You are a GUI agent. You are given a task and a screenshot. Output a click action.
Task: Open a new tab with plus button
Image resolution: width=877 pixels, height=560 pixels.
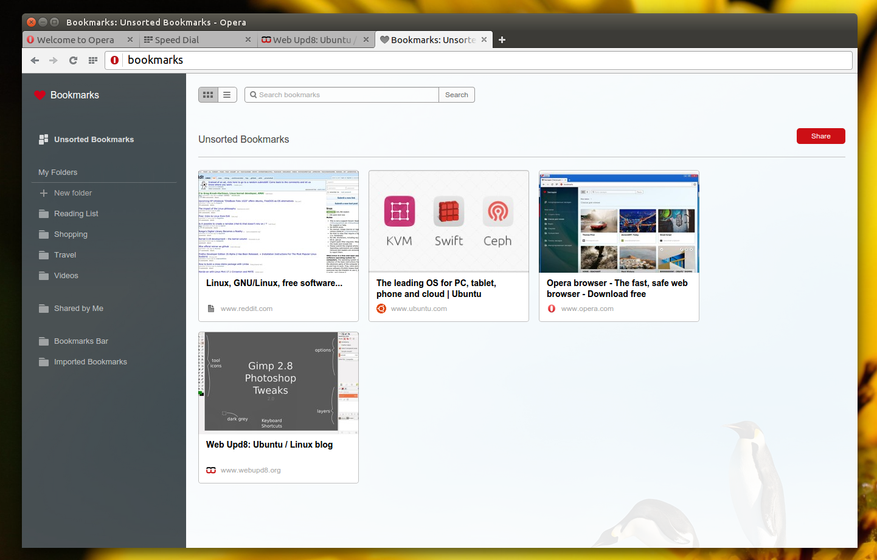pos(502,40)
